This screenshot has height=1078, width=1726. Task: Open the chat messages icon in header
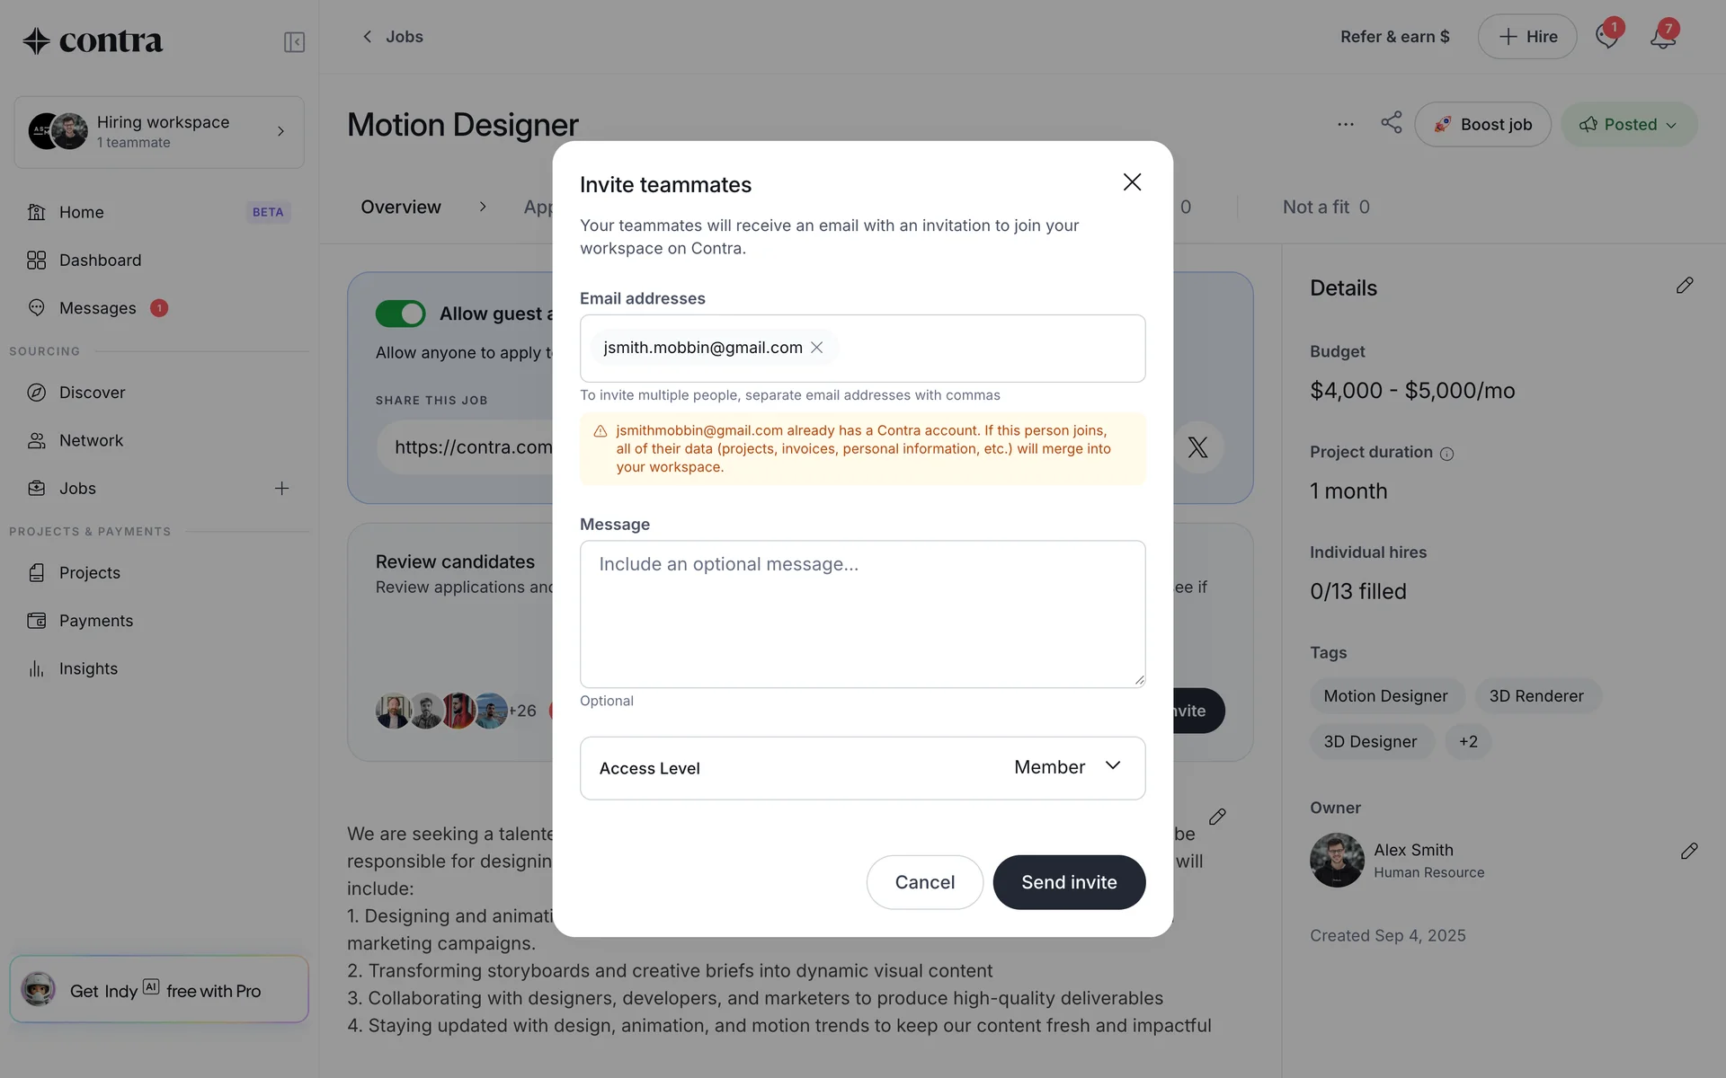(x=1606, y=37)
